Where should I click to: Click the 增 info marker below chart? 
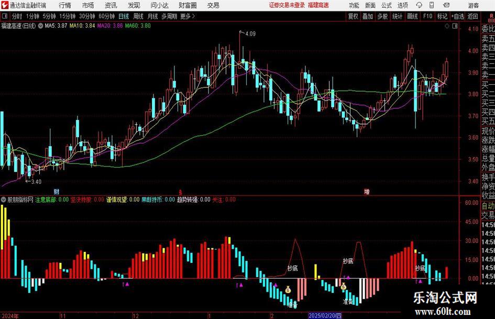[x=367, y=191]
